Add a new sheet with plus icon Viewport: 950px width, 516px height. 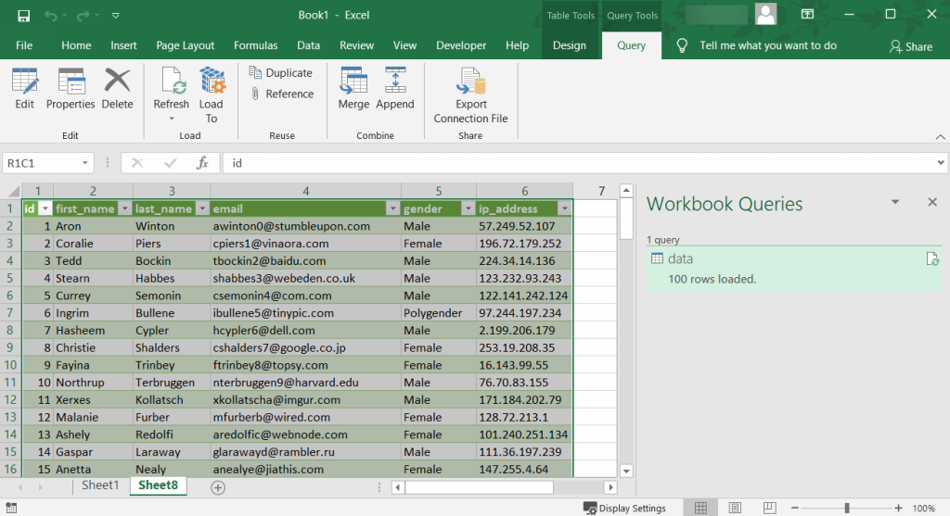pyautogui.click(x=218, y=487)
